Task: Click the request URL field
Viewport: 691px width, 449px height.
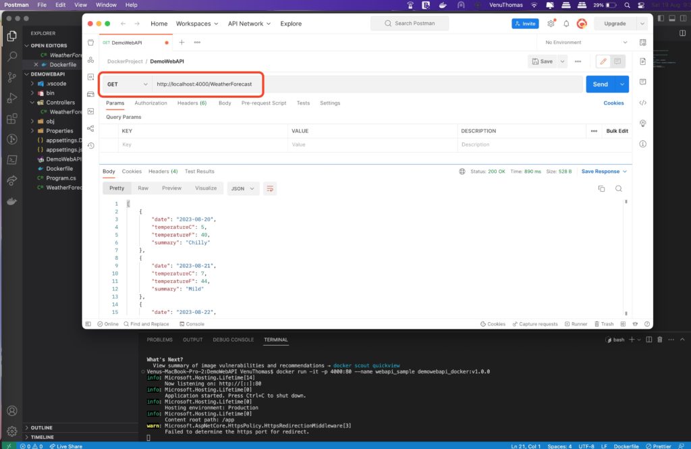Action: tap(368, 84)
